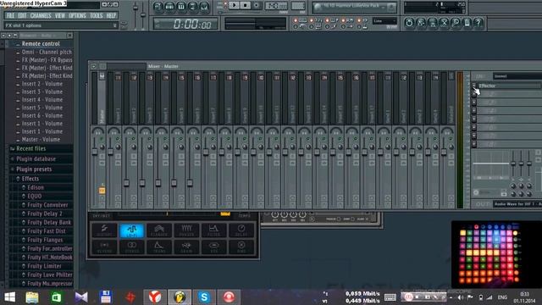Toggle the Pattern/Song mode switch

225,5
